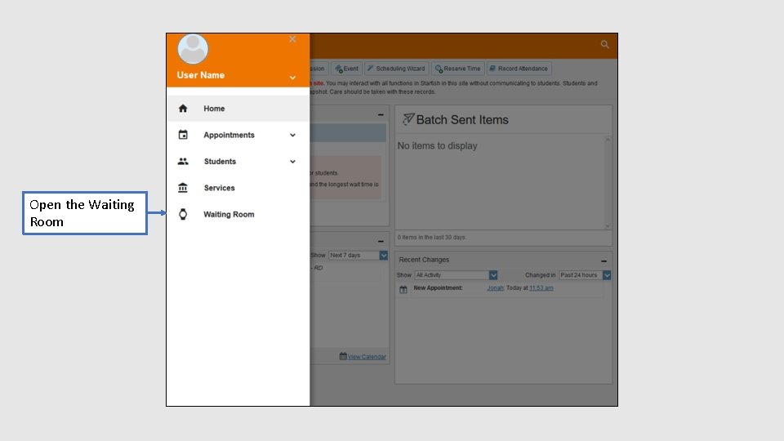The height and width of the screenshot is (441, 784).
Task: Click the Services building icon
Action: 183,188
